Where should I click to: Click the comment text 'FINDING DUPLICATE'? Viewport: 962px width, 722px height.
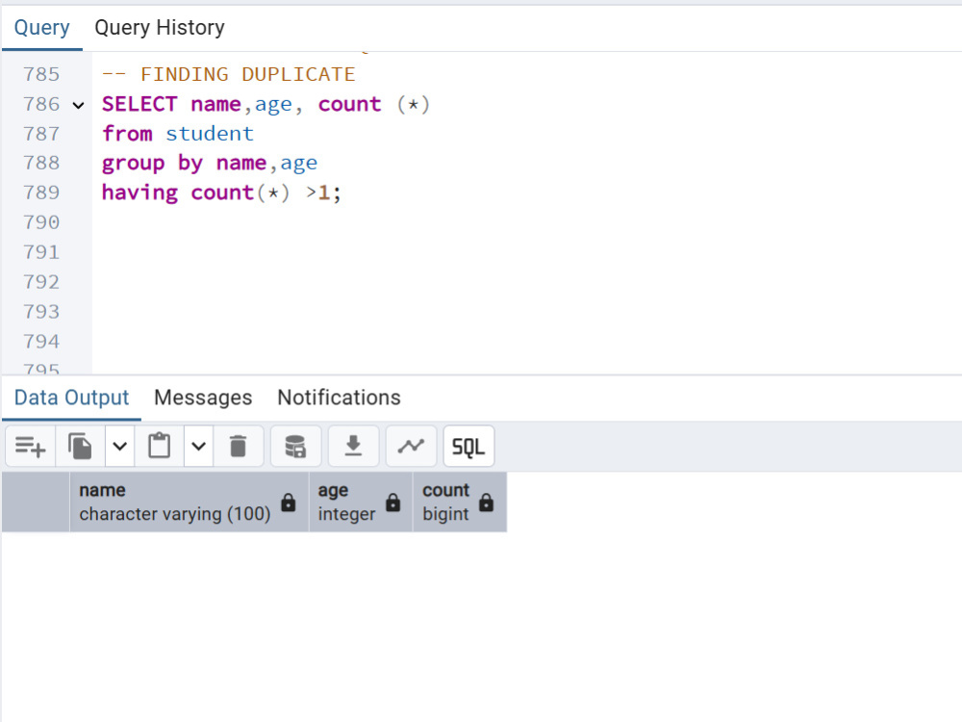click(248, 74)
